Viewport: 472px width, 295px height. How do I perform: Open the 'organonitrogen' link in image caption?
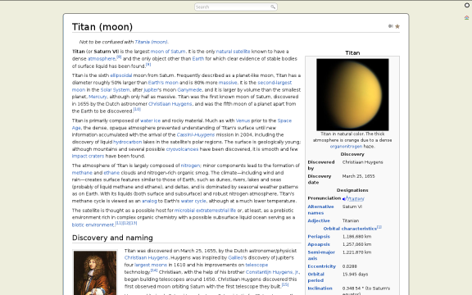(346, 147)
